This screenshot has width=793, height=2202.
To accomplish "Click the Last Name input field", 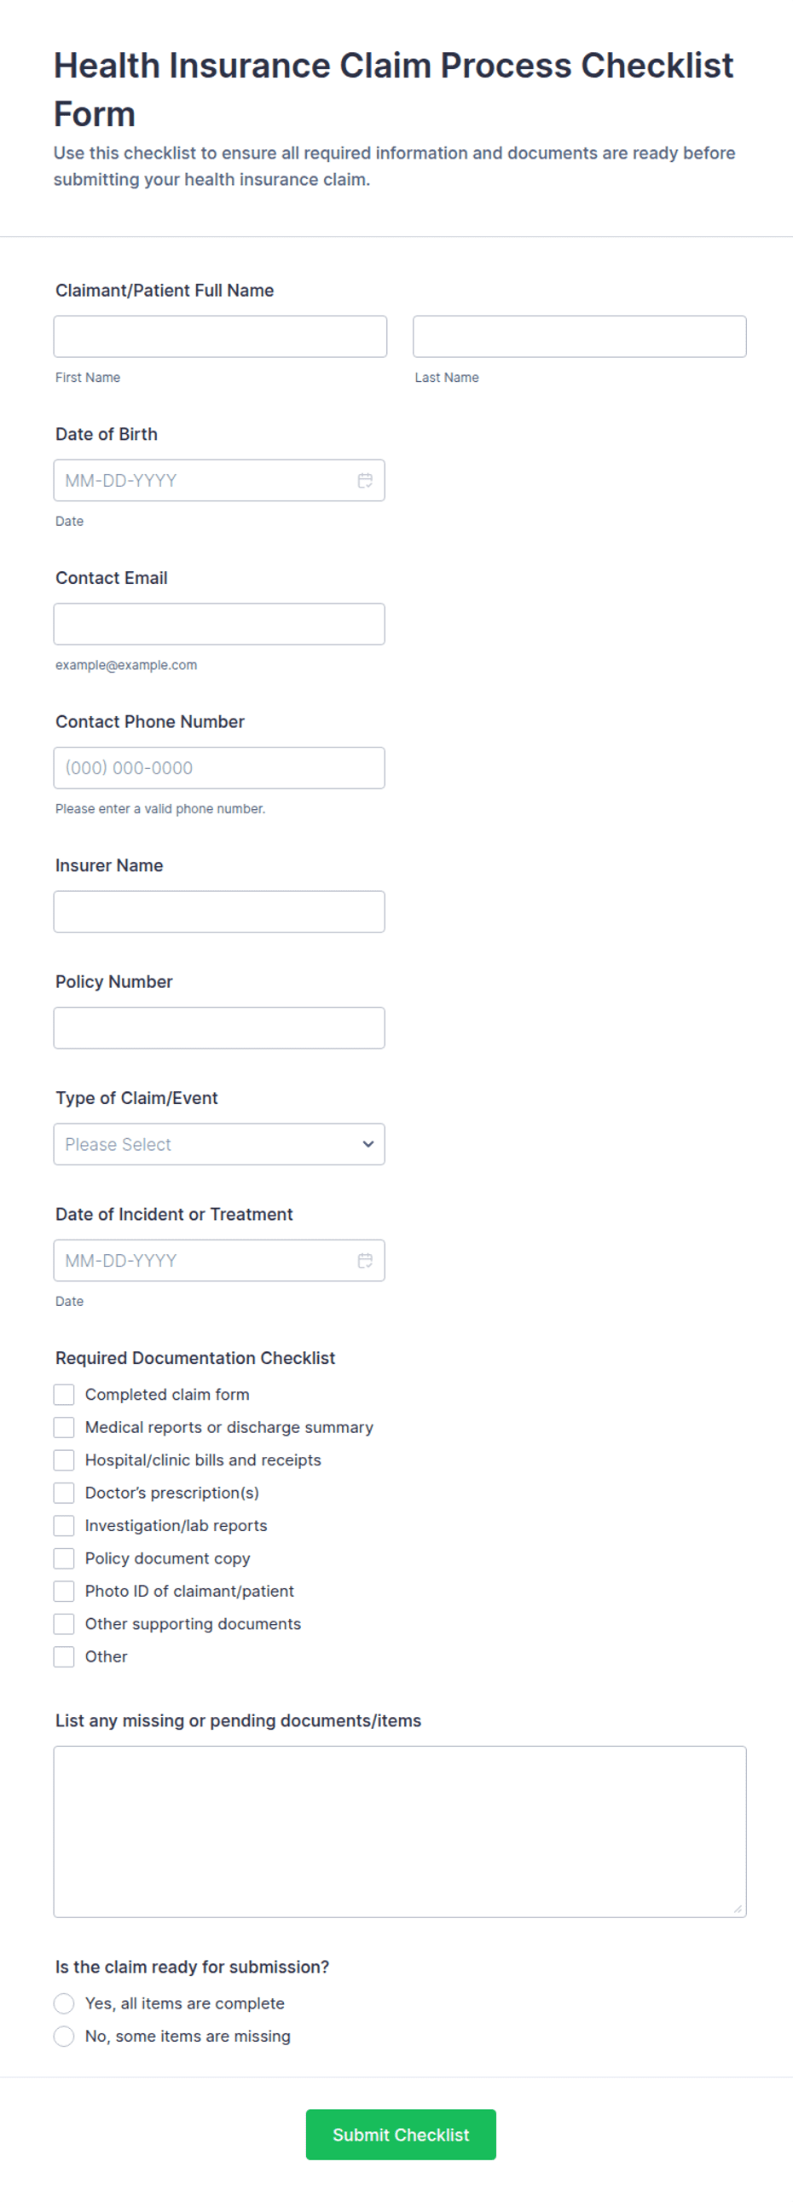I will 579,336.
